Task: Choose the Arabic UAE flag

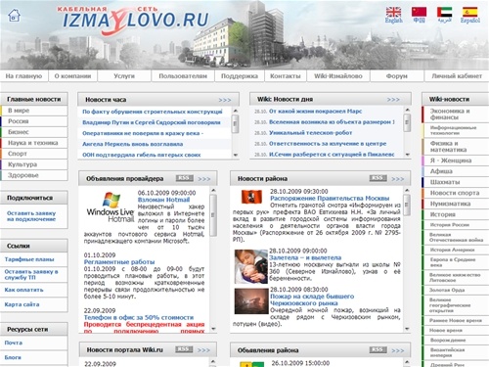Action: click(x=444, y=12)
